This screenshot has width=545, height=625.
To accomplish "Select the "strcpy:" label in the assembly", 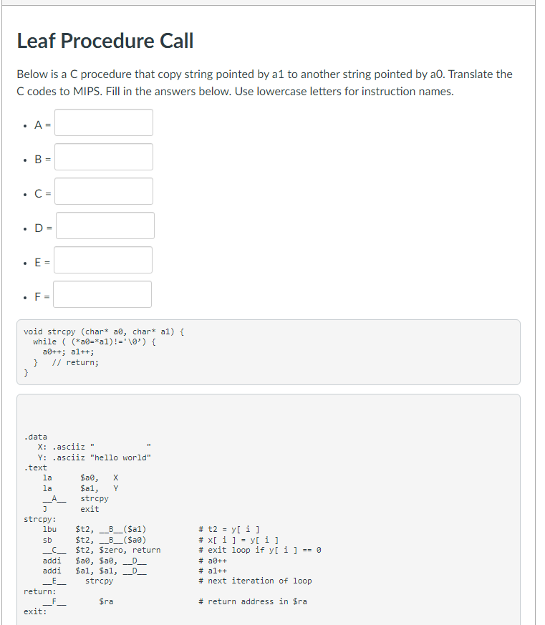I will (36, 519).
